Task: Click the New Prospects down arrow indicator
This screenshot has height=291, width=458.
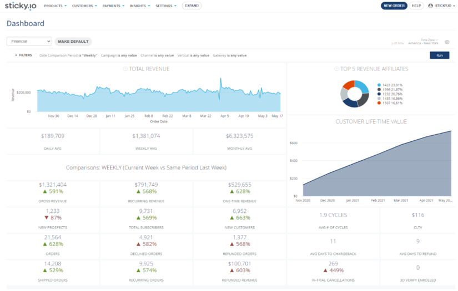Action: (x=46, y=218)
